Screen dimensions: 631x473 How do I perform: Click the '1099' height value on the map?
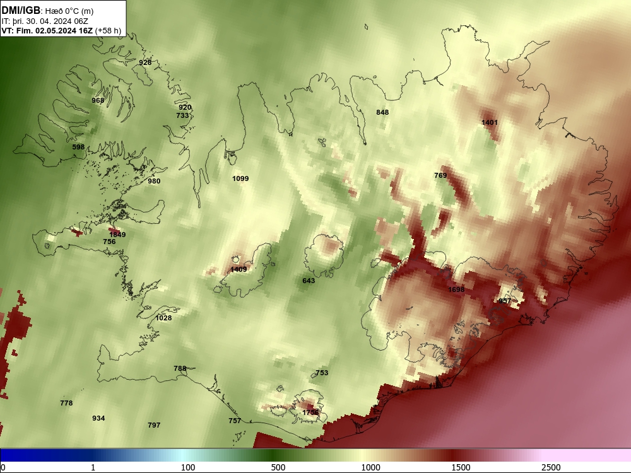pos(240,178)
